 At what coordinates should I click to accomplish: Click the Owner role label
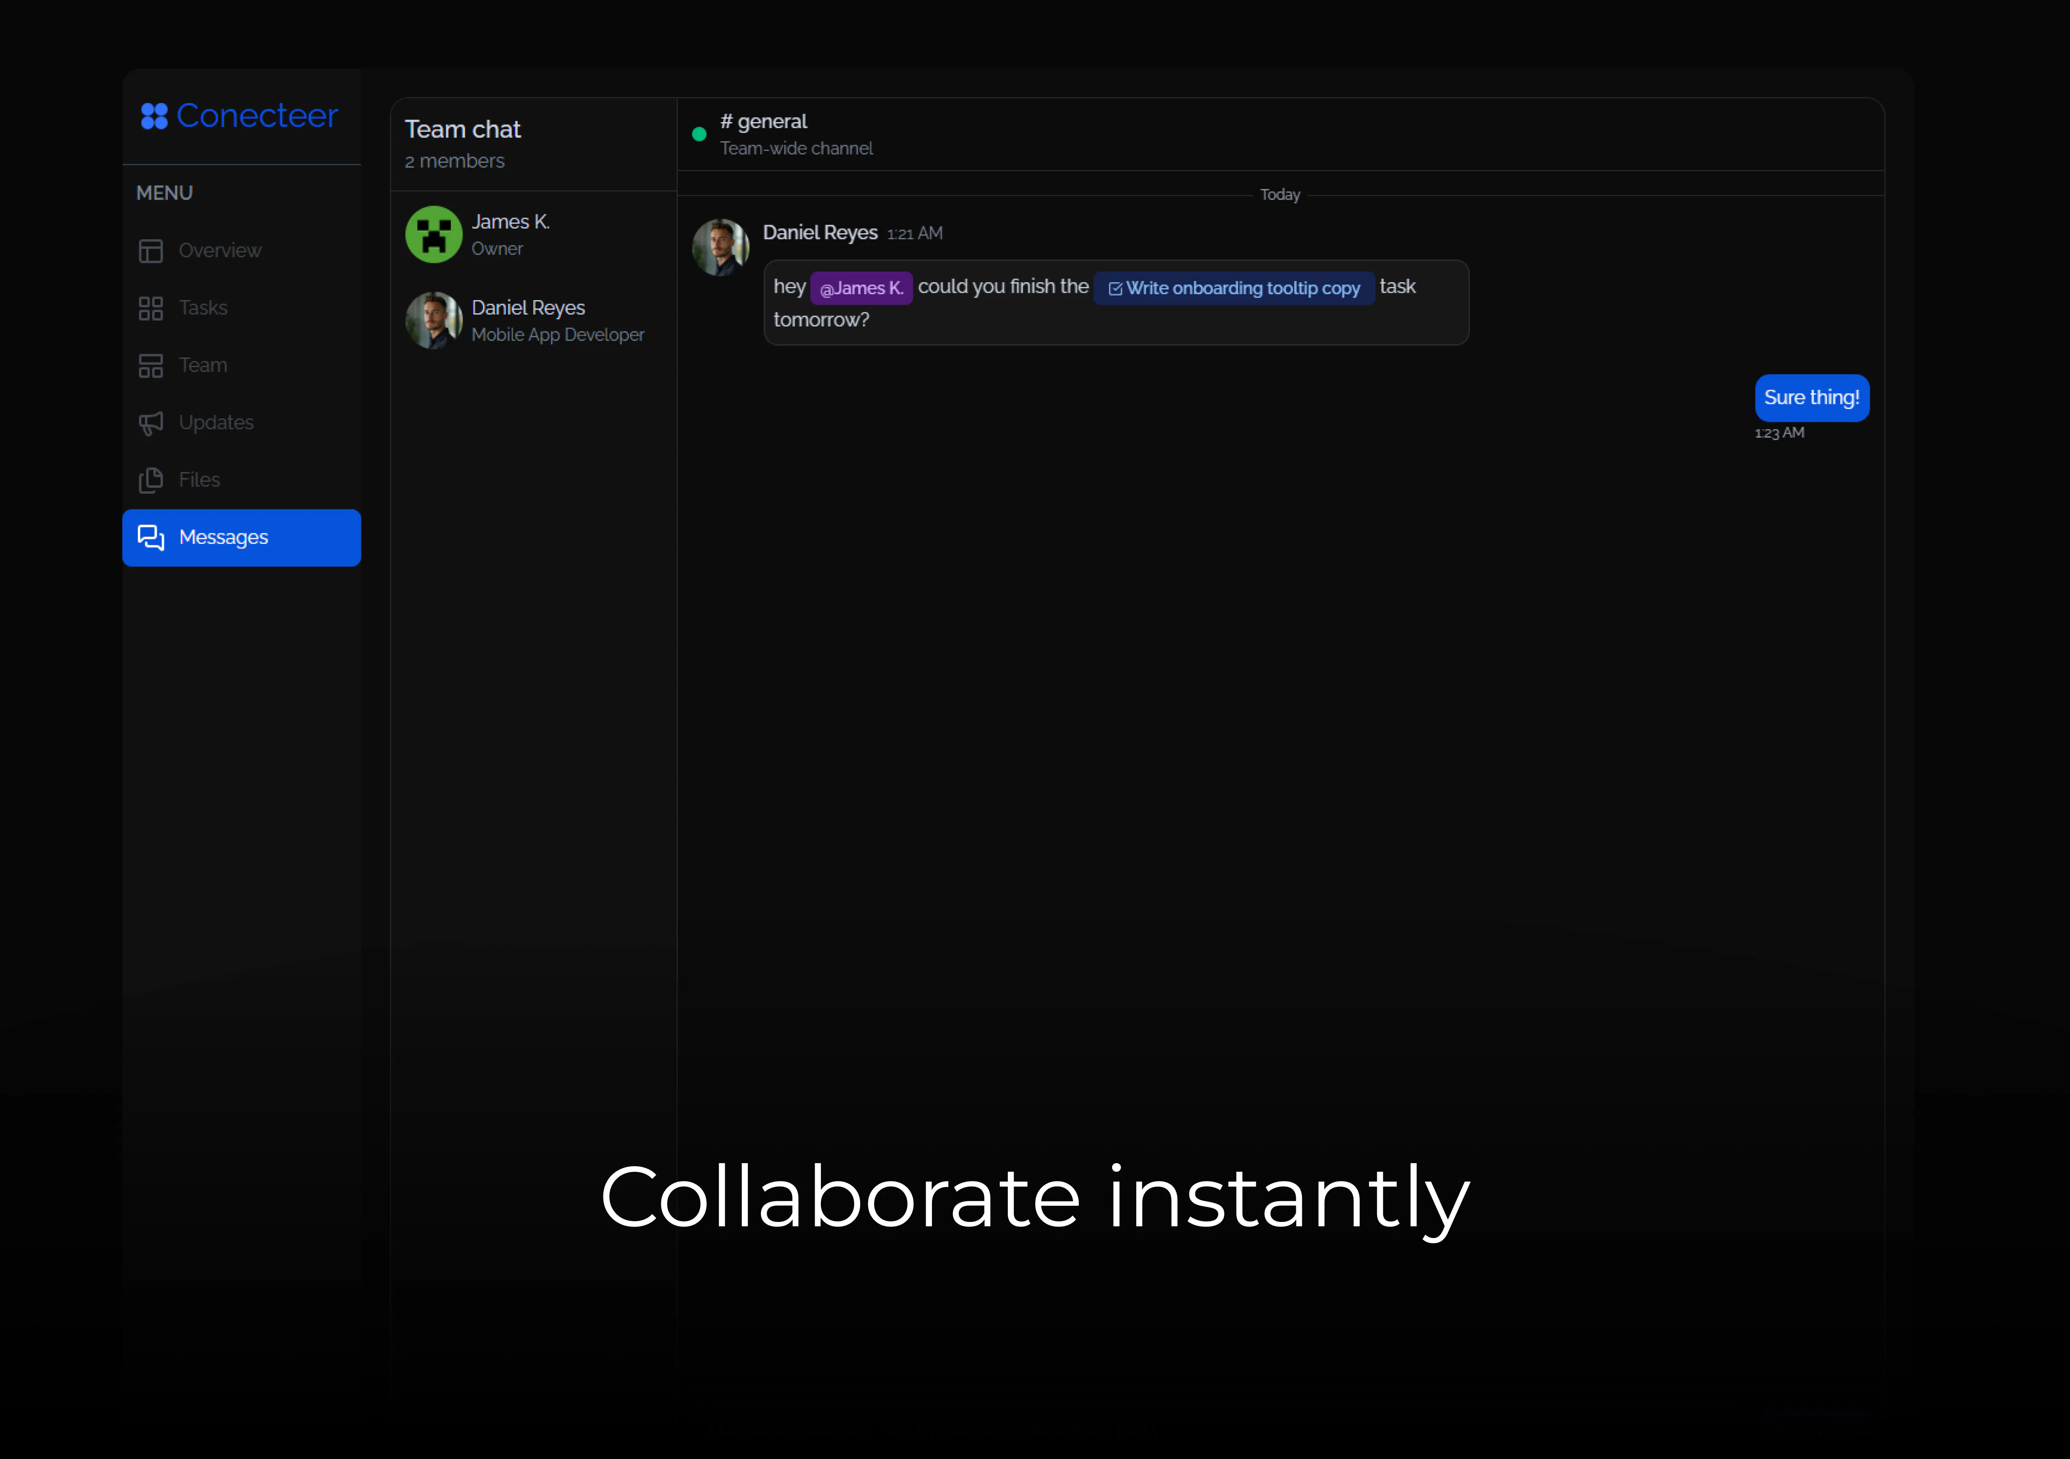pyautogui.click(x=497, y=249)
